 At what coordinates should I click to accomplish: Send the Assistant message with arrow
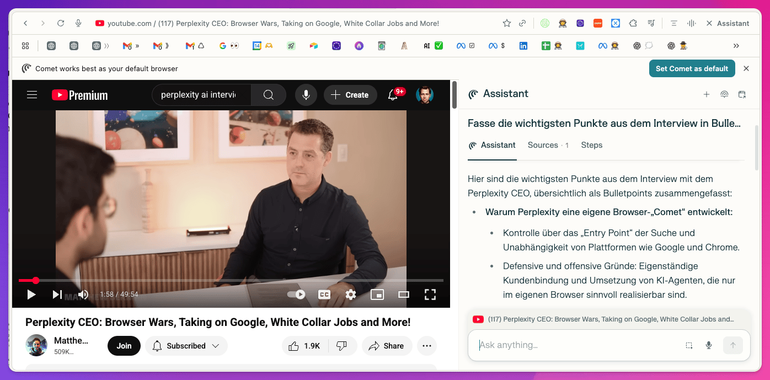(733, 345)
